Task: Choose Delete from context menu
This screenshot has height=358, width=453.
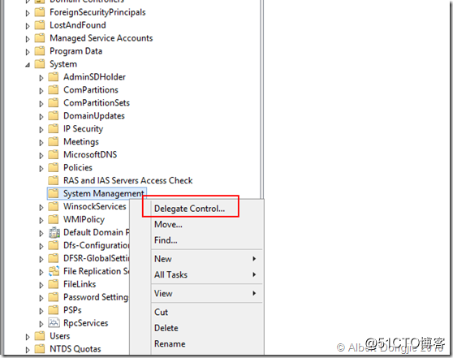Action: pyautogui.click(x=166, y=328)
